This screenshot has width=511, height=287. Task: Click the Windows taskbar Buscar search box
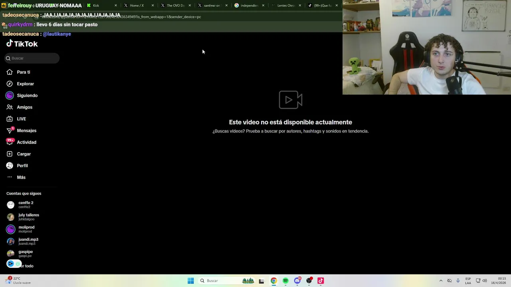227,281
